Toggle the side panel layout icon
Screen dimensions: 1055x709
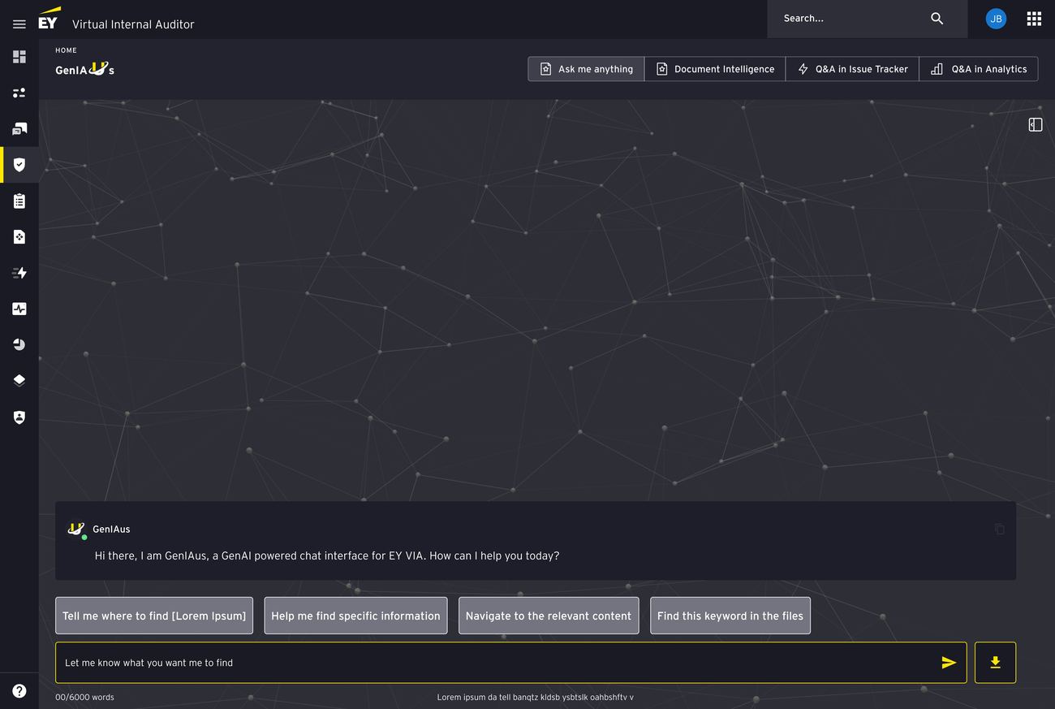pos(1036,124)
